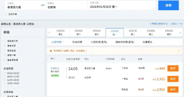Click the departure time 14:05

73,69
